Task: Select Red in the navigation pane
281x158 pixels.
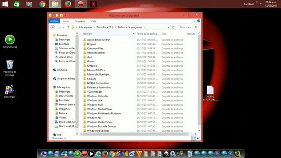Action: [59, 135]
